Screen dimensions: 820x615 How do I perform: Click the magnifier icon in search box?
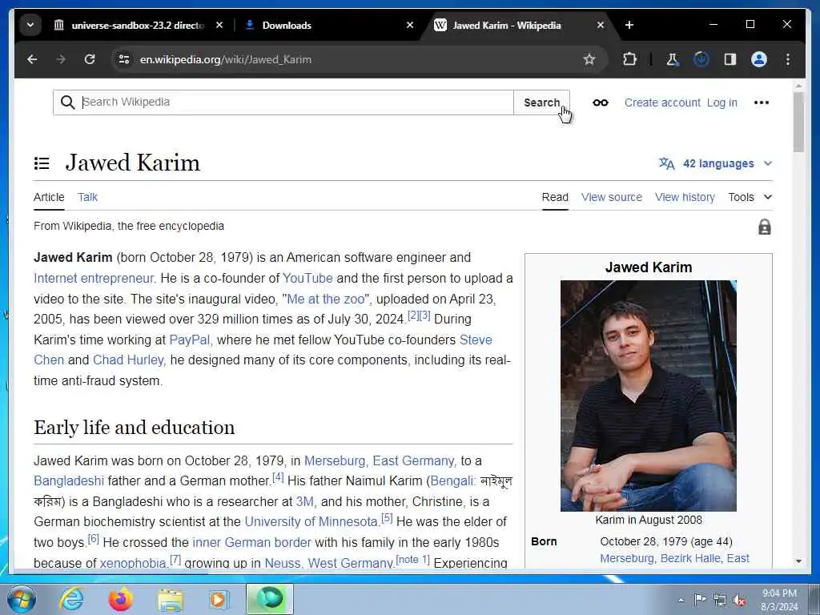click(x=67, y=102)
